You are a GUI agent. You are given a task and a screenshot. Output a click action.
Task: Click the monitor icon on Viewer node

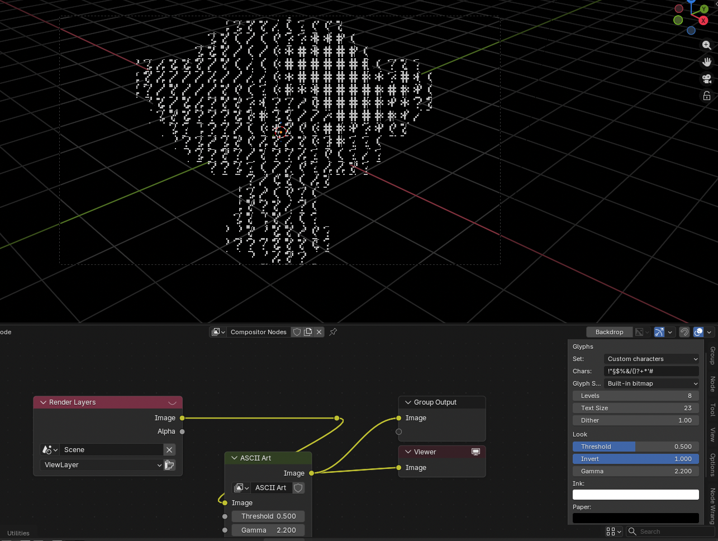(476, 452)
